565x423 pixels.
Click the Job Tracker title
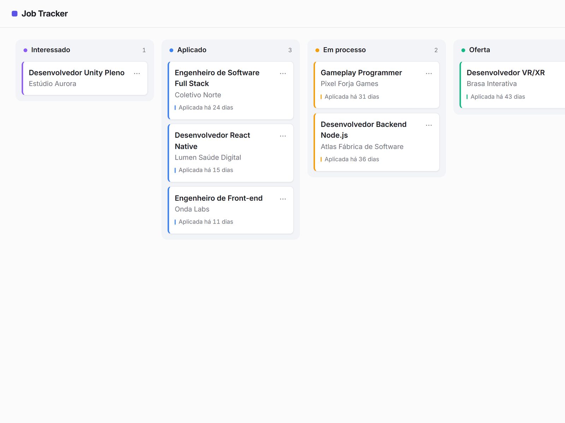click(x=44, y=14)
